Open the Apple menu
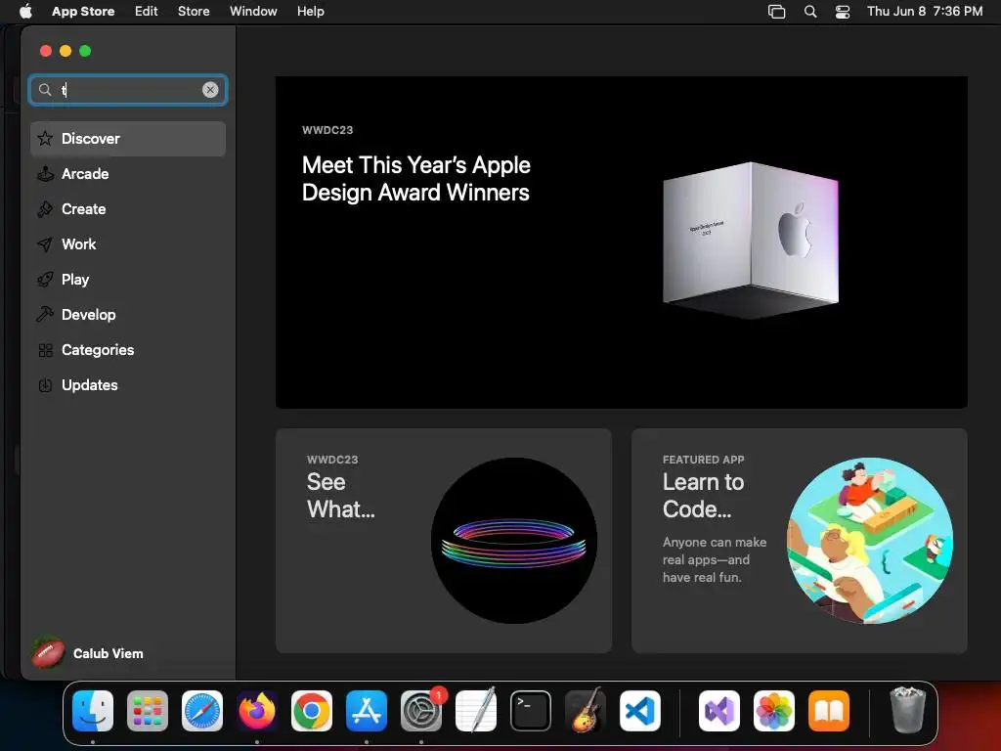1001x751 pixels. click(25, 11)
